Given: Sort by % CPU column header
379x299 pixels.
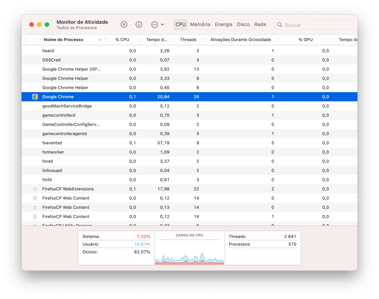Looking at the screenshot, I should [122, 40].
